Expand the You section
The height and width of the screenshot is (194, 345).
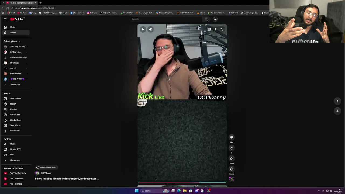7,93
